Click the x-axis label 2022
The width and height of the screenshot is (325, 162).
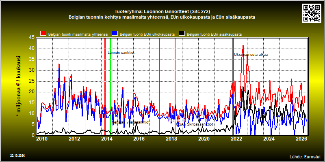tap(236, 139)
